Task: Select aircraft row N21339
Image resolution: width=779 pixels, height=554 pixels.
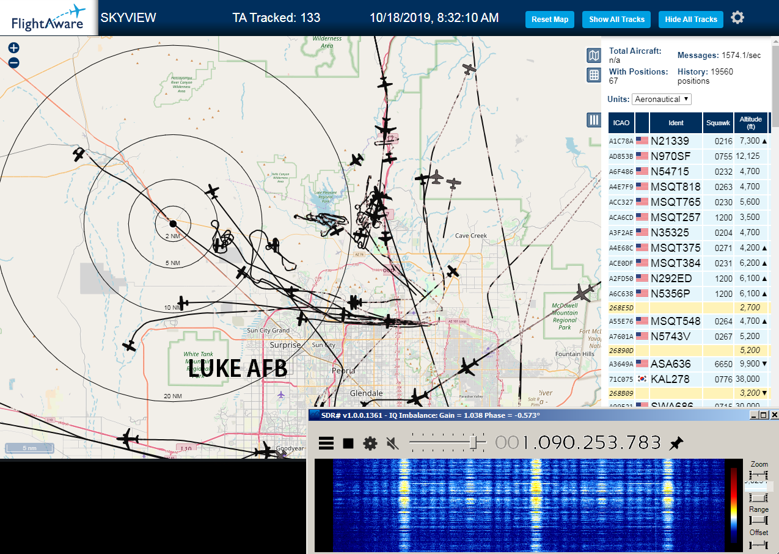Action: 688,141
